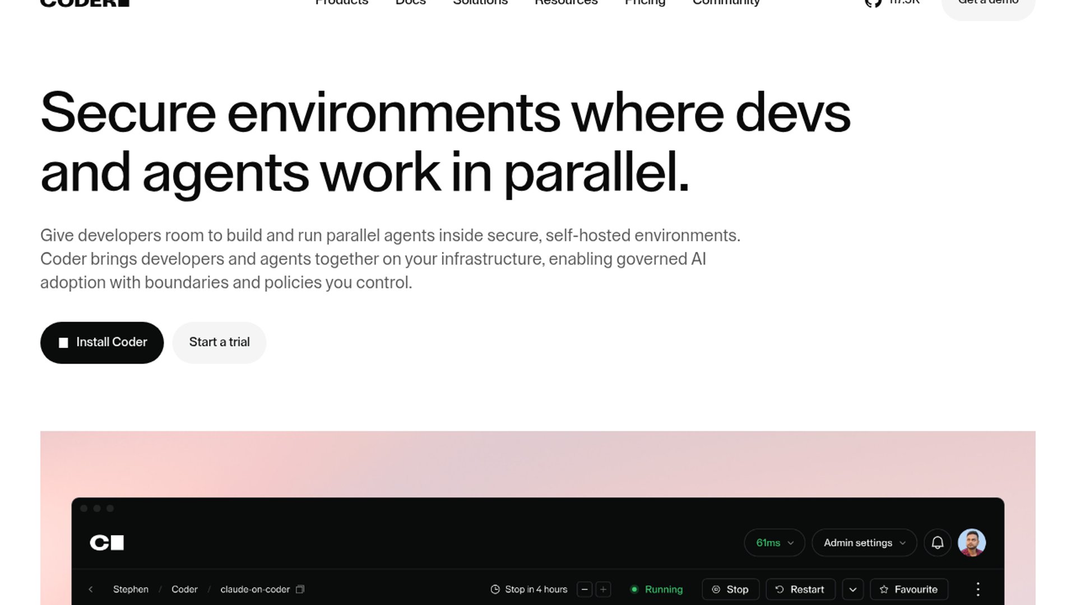This screenshot has height=605, width=1076.
Task: Expand the chevron dropdown next to Restart
Action: pyautogui.click(x=853, y=589)
